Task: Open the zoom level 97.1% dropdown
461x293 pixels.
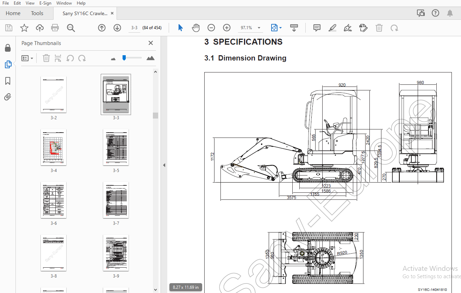Action: (x=260, y=28)
